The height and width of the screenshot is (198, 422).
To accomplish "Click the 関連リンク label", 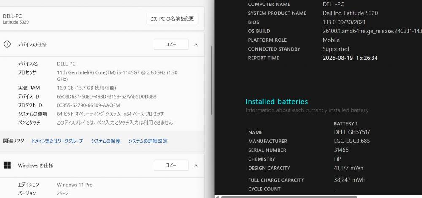I will click(x=14, y=141).
